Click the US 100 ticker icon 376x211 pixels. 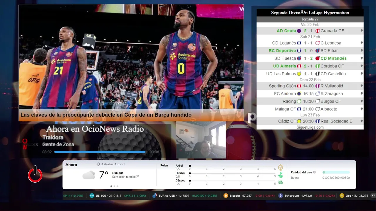click(92, 196)
